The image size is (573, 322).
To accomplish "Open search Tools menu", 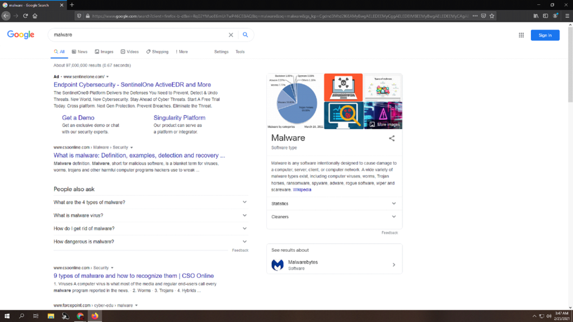I will click(240, 52).
